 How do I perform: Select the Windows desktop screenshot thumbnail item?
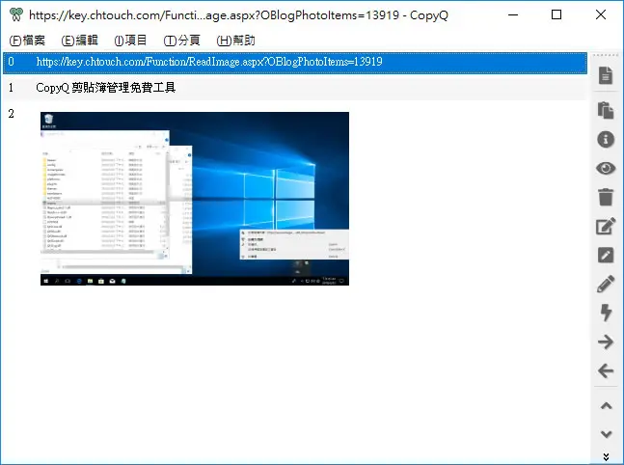(195, 199)
